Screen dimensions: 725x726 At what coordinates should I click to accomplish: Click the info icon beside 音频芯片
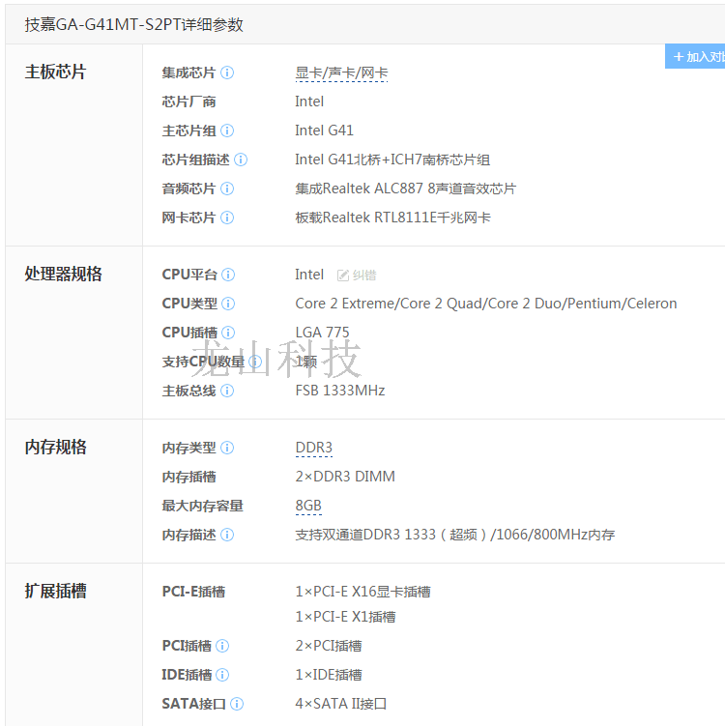(x=227, y=189)
